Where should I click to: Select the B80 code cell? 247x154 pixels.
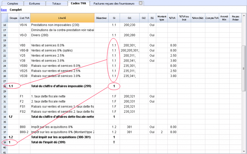point(25,127)
